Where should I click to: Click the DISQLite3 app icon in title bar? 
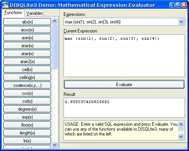[x=5, y=5]
